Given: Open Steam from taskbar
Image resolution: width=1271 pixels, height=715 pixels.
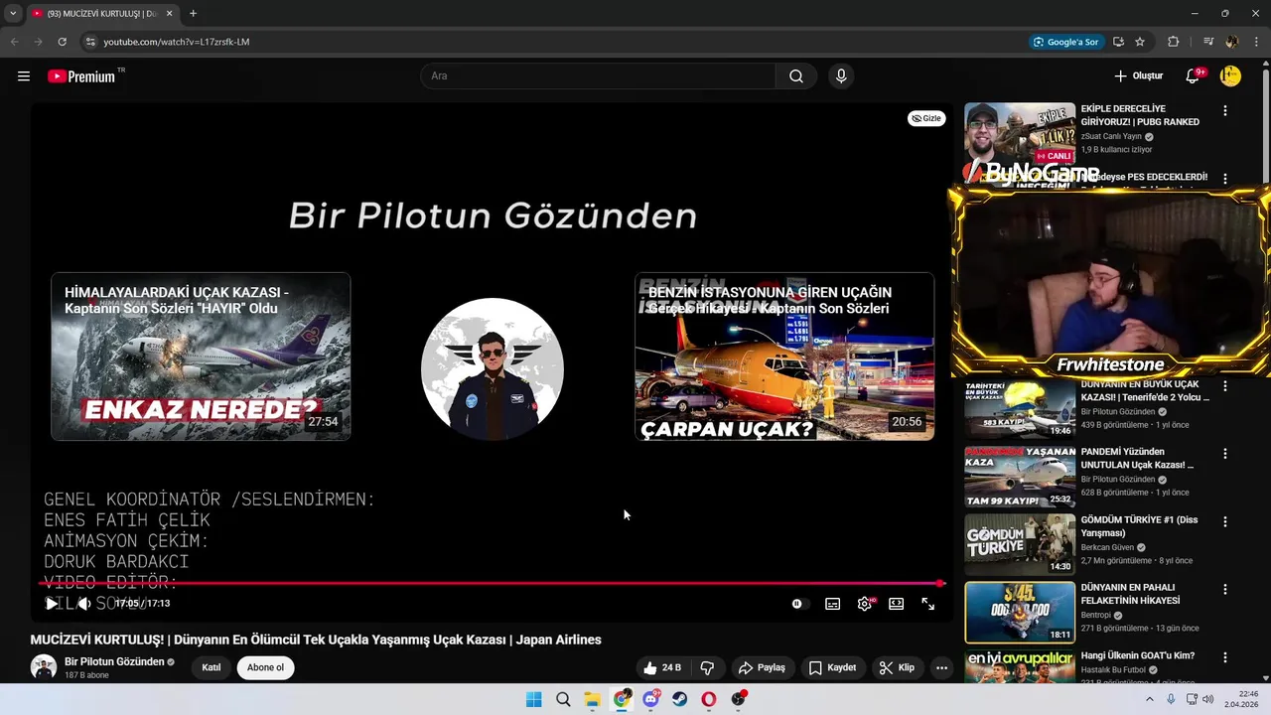Looking at the screenshot, I should tap(679, 699).
